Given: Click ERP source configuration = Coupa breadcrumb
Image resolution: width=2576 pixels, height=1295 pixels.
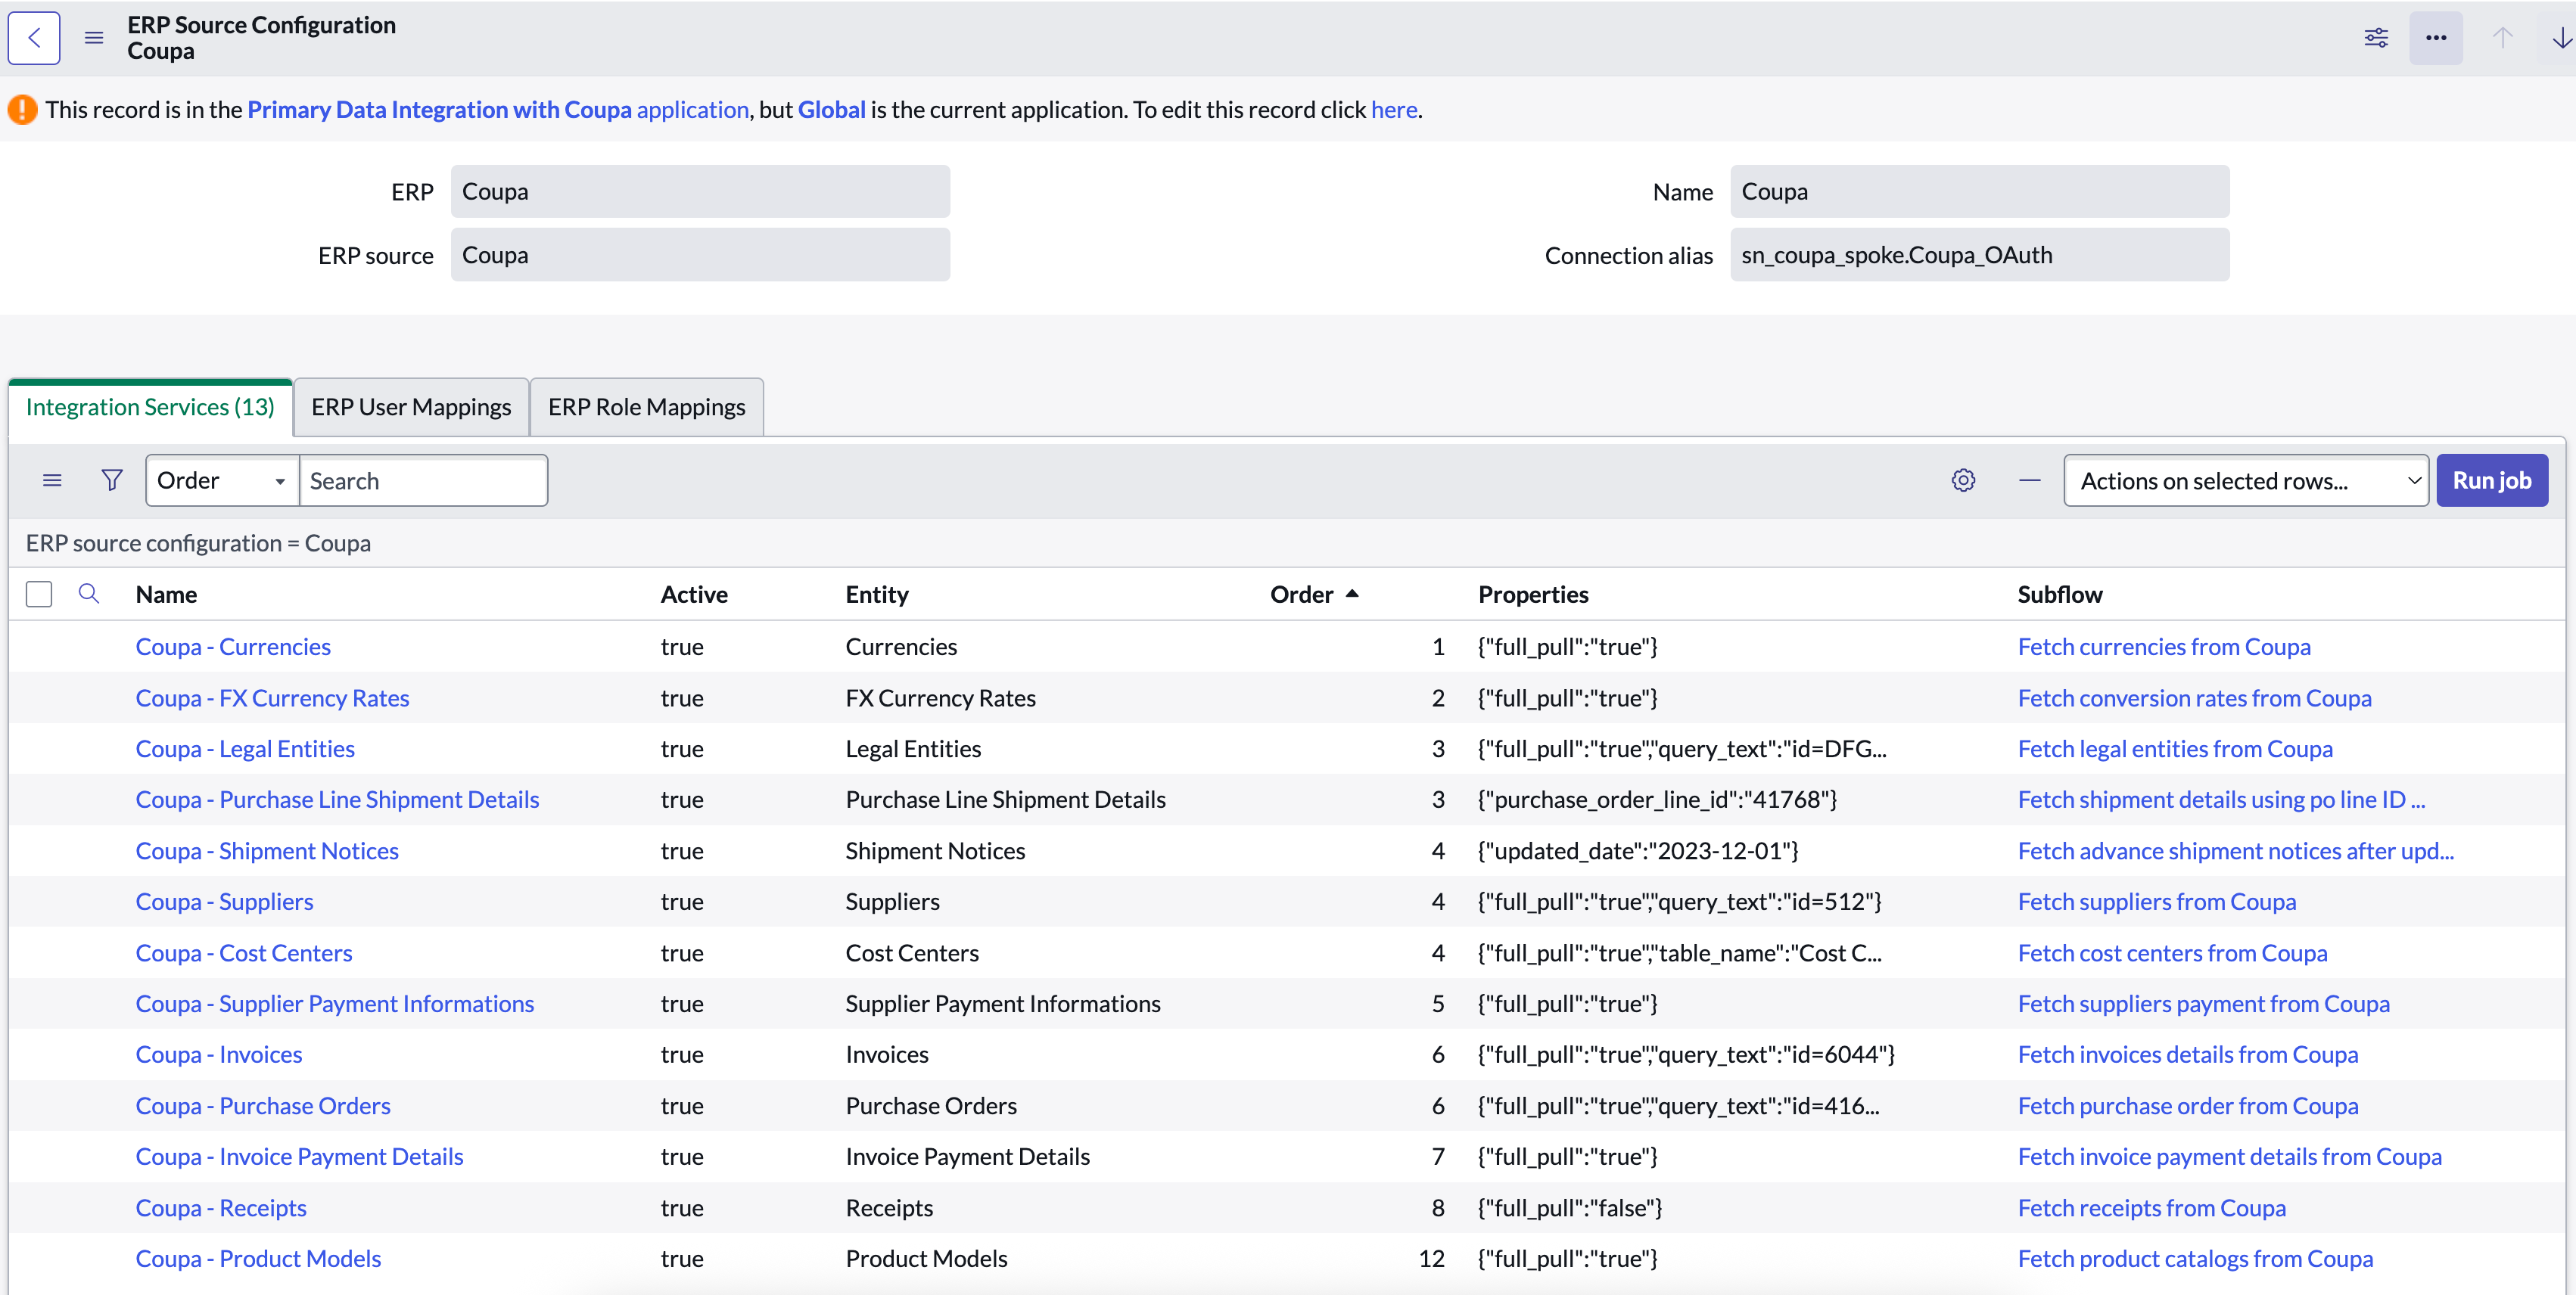Looking at the screenshot, I should point(198,542).
